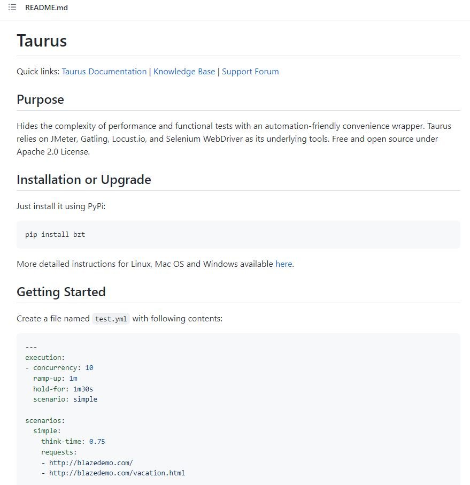The image size is (470, 485).
Task: Click the Purpose description paragraph text
Action: point(234,139)
